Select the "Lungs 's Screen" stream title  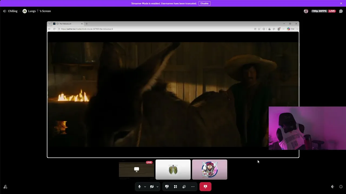(x=39, y=11)
